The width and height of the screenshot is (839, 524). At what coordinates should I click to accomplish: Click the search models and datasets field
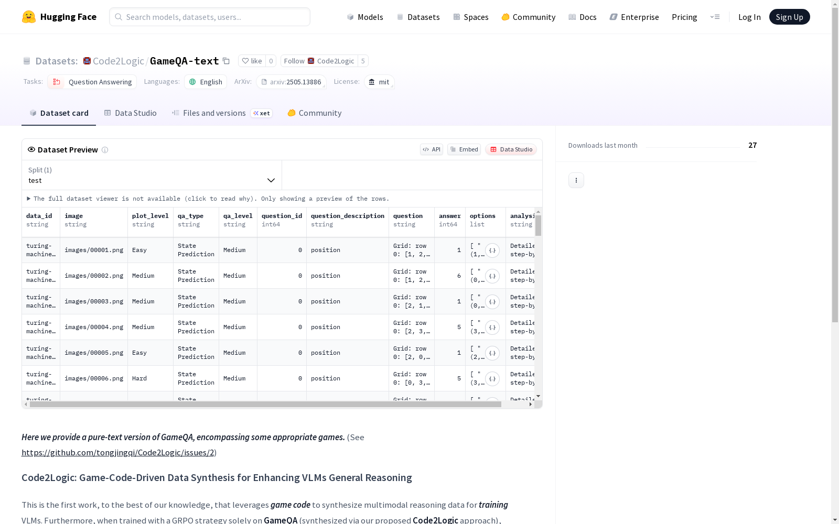click(210, 17)
